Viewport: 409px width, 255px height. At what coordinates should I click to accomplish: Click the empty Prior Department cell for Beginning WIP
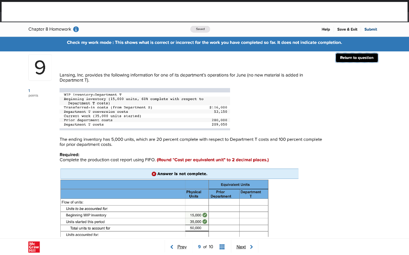click(224, 215)
